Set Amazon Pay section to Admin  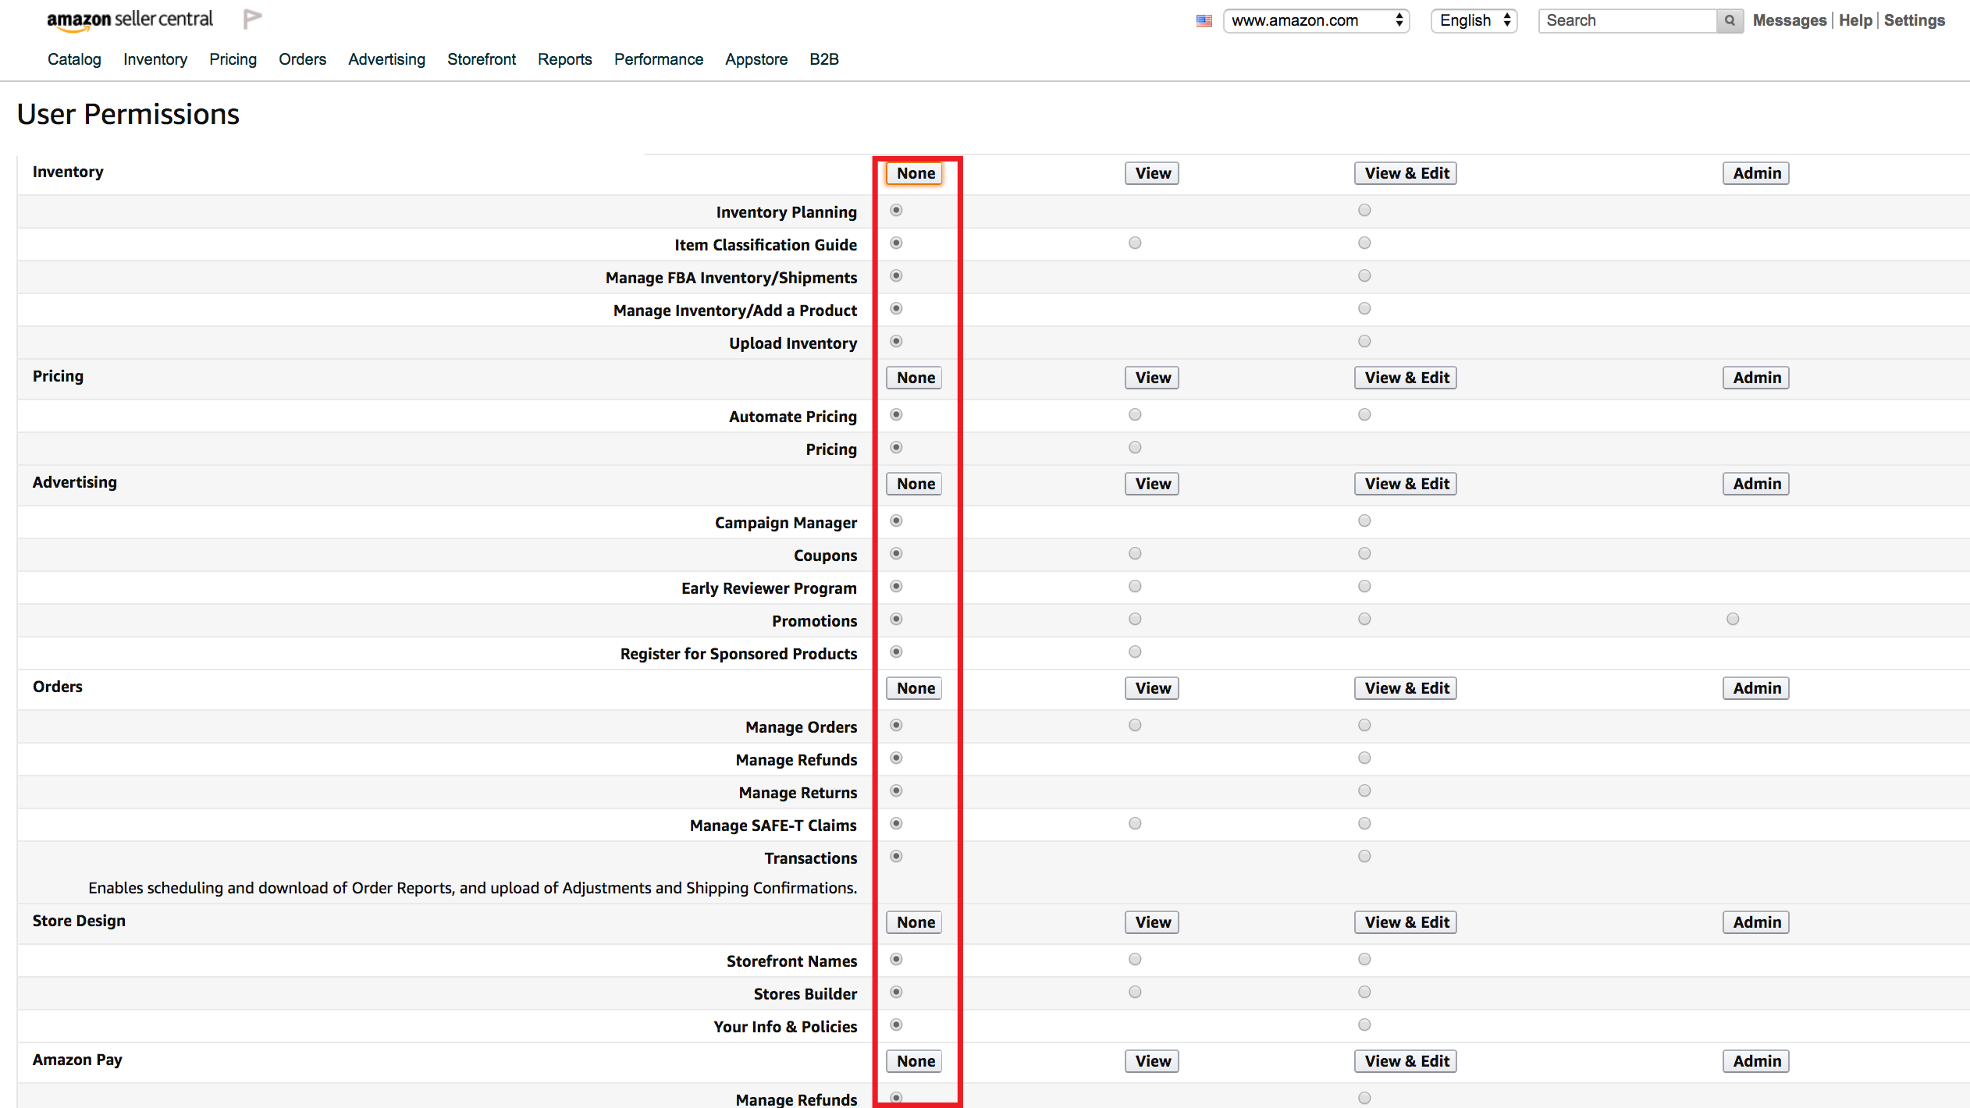pyautogui.click(x=1756, y=1061)
